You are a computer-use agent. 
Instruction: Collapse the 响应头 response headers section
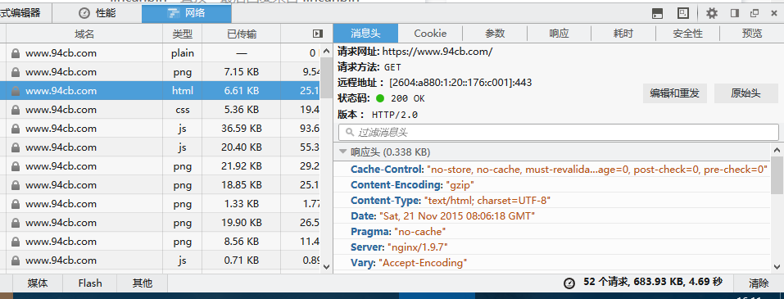tap(343, 152)
